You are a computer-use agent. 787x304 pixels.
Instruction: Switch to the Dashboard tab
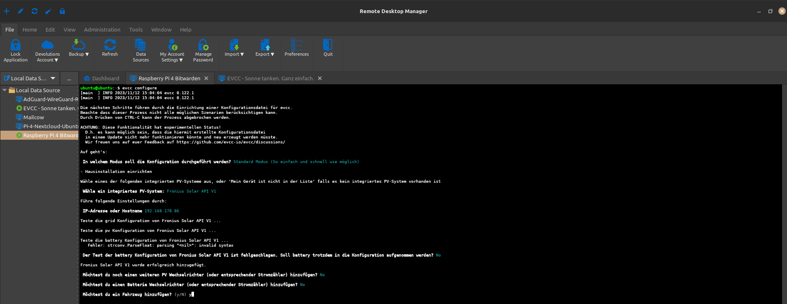tap(102, 78)
